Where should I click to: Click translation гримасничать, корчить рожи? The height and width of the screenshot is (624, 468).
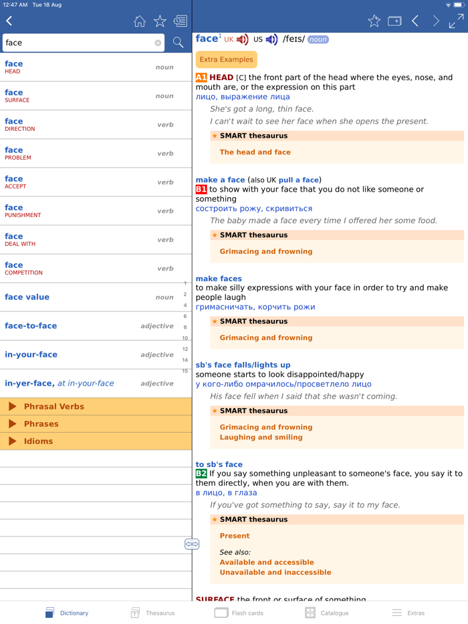point(255,307)
